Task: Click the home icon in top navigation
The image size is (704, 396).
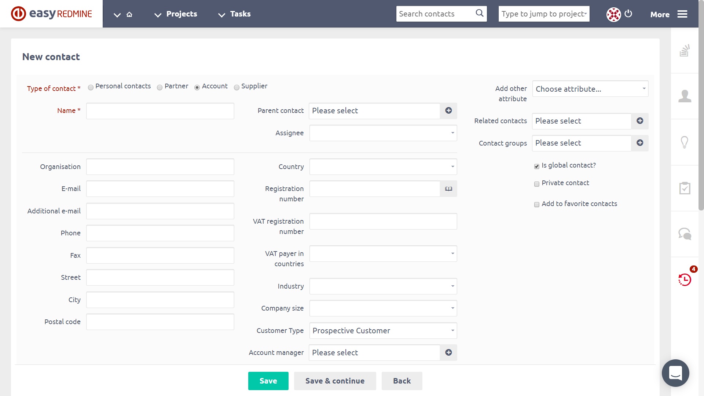Action: (129, 14)
